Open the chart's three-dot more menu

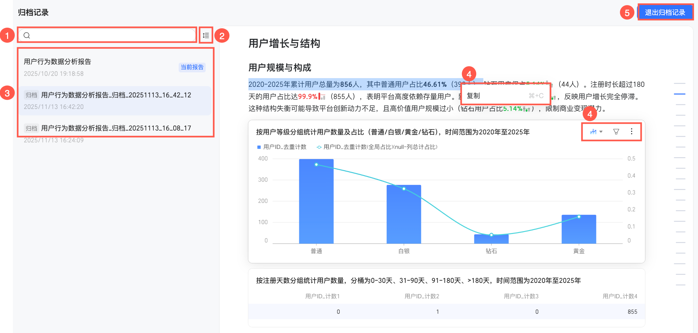pyautogui.click(x=631, y=131)
